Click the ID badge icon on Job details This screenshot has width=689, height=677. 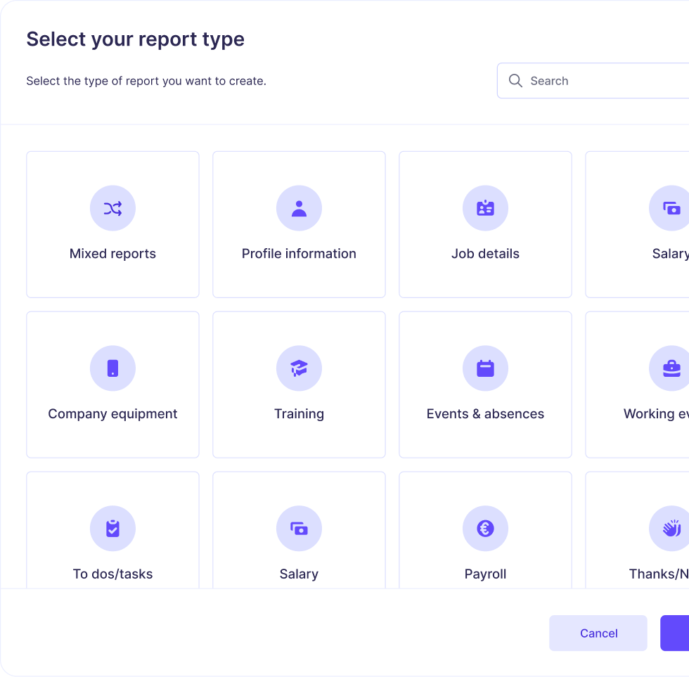[485, 208]
